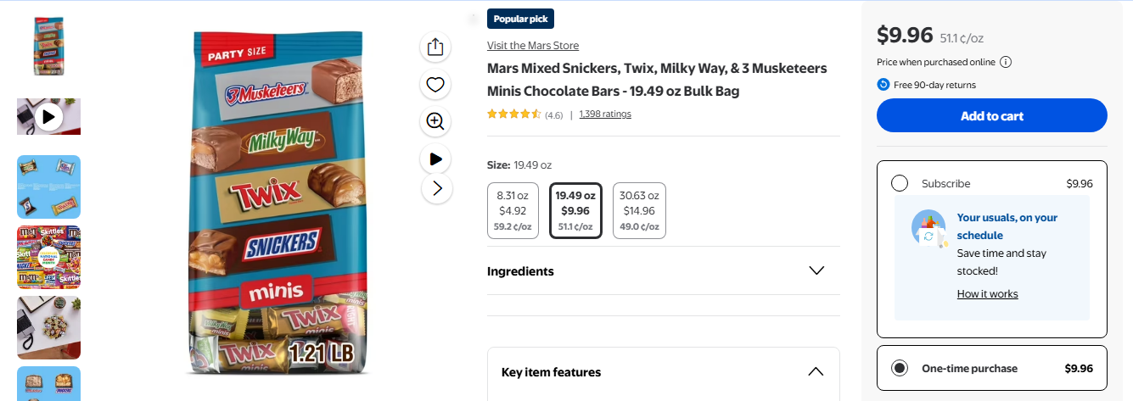Select the Subscribe radio option
The height and width of the screenshot is (401, 1133).
tap(900, 184)
